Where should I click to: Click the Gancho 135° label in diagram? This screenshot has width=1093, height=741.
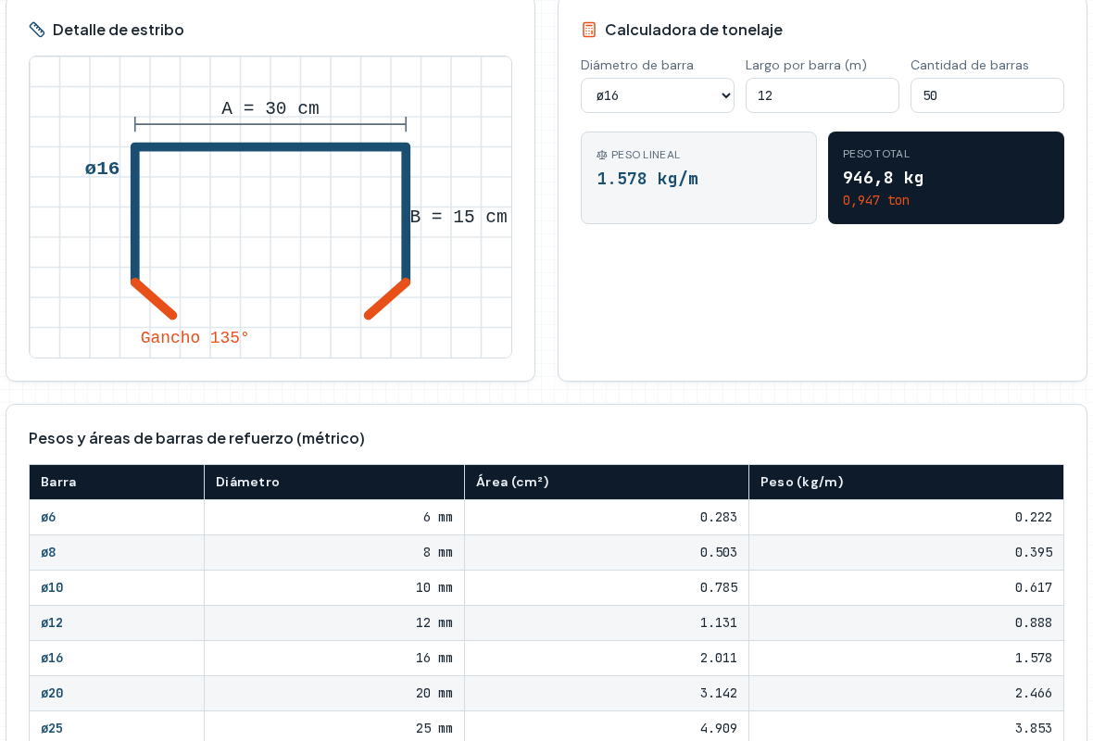tap(195, 337)
